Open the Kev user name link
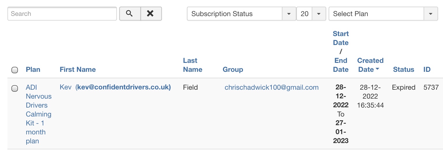This screenshot has height=154, width=443. click(x=66, y=87)
